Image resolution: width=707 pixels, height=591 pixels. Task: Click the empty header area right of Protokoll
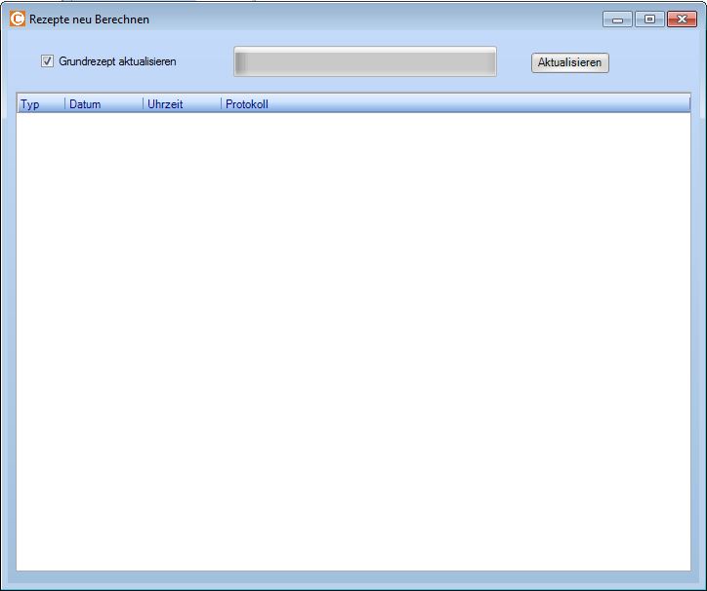(488, 104)
